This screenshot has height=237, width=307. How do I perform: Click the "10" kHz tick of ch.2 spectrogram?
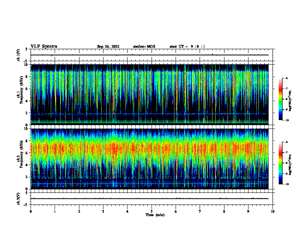(26, 129)
